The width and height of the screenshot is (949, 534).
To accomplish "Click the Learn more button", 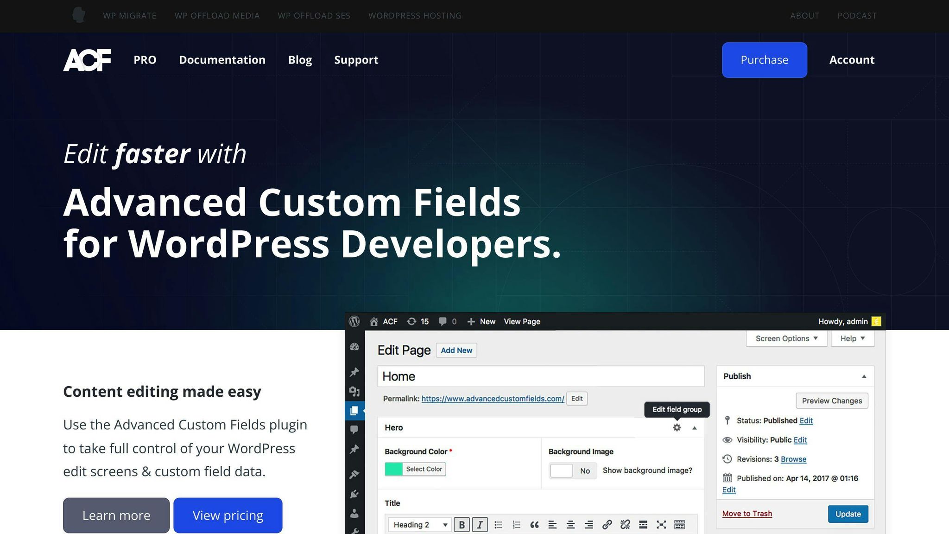I will pos(116,515).
